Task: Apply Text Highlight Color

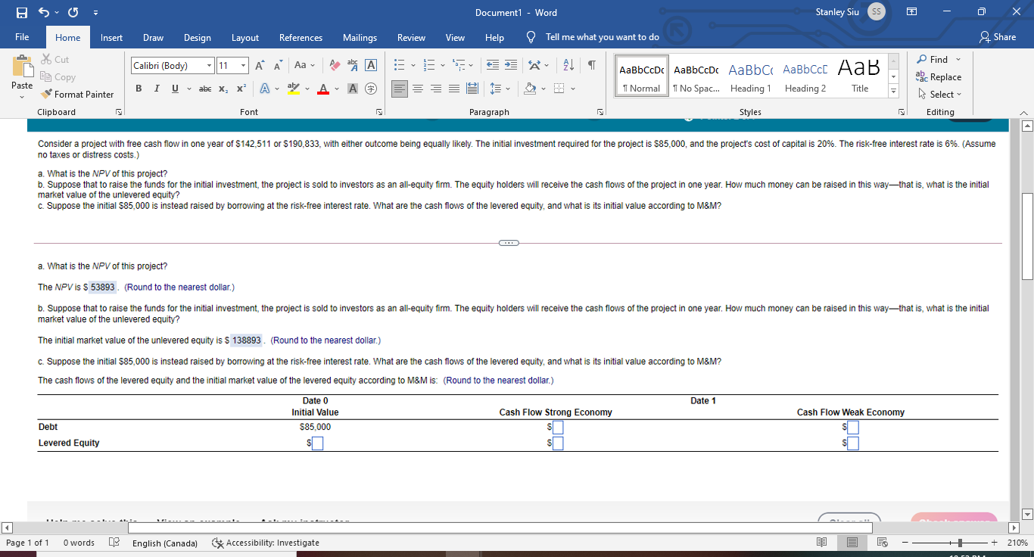Action: [293, 89]
